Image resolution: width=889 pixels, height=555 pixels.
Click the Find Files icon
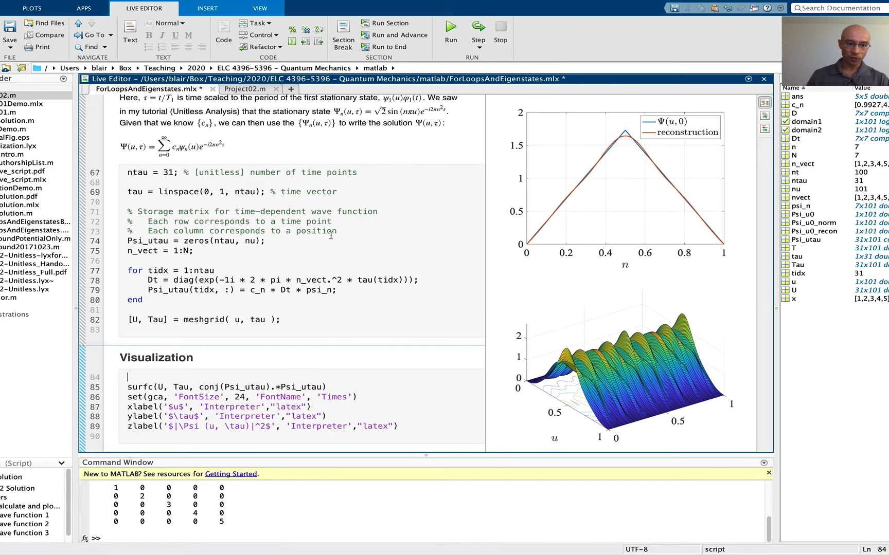click(29, 23)
